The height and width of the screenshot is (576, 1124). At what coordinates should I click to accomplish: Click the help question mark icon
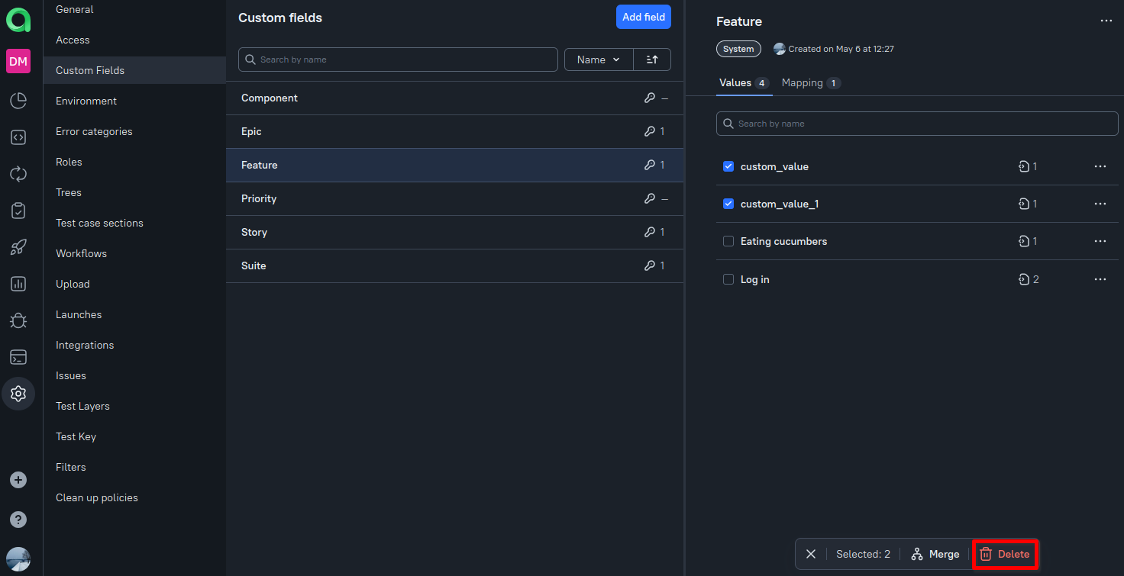tap(18, 520)
